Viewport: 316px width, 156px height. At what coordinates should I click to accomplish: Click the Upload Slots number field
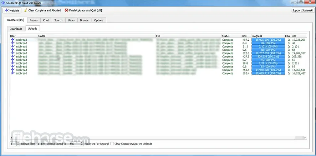pos(13,144)
